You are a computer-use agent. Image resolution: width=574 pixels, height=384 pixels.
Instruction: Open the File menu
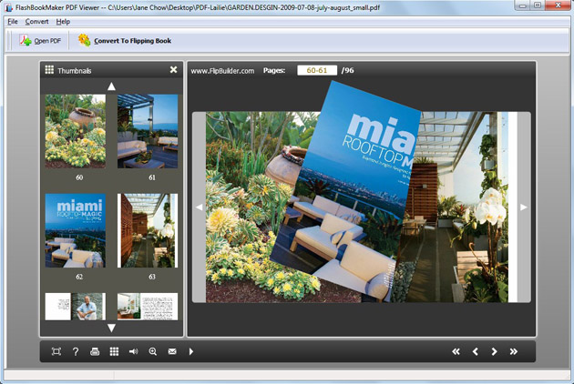[x=13, y=21]
